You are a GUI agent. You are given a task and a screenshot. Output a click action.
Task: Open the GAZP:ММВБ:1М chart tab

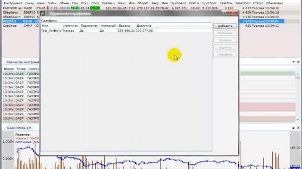click(19, 128)
